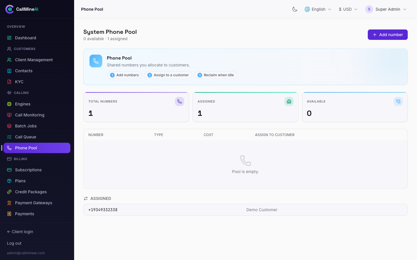Open Call Monitoring page

tap(37, 115)
